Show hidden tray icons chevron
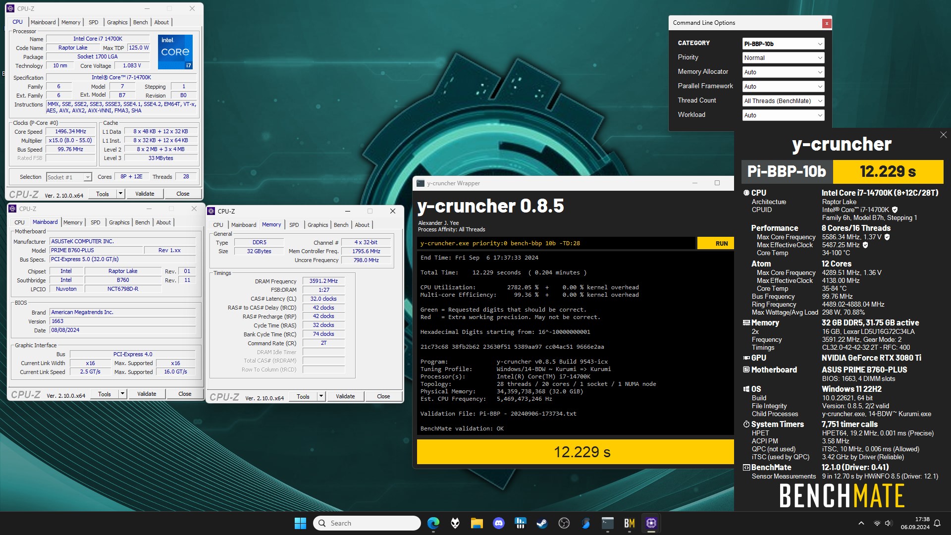This screenshot has height=535, width=951. [x=861, y=523]
